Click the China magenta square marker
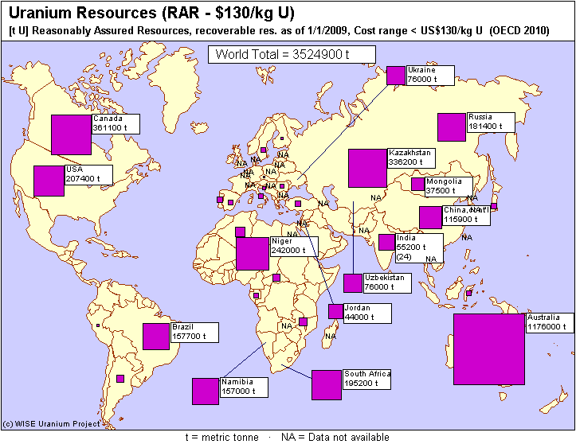Screen dimensions: 576x444 [x=430, y=217]
